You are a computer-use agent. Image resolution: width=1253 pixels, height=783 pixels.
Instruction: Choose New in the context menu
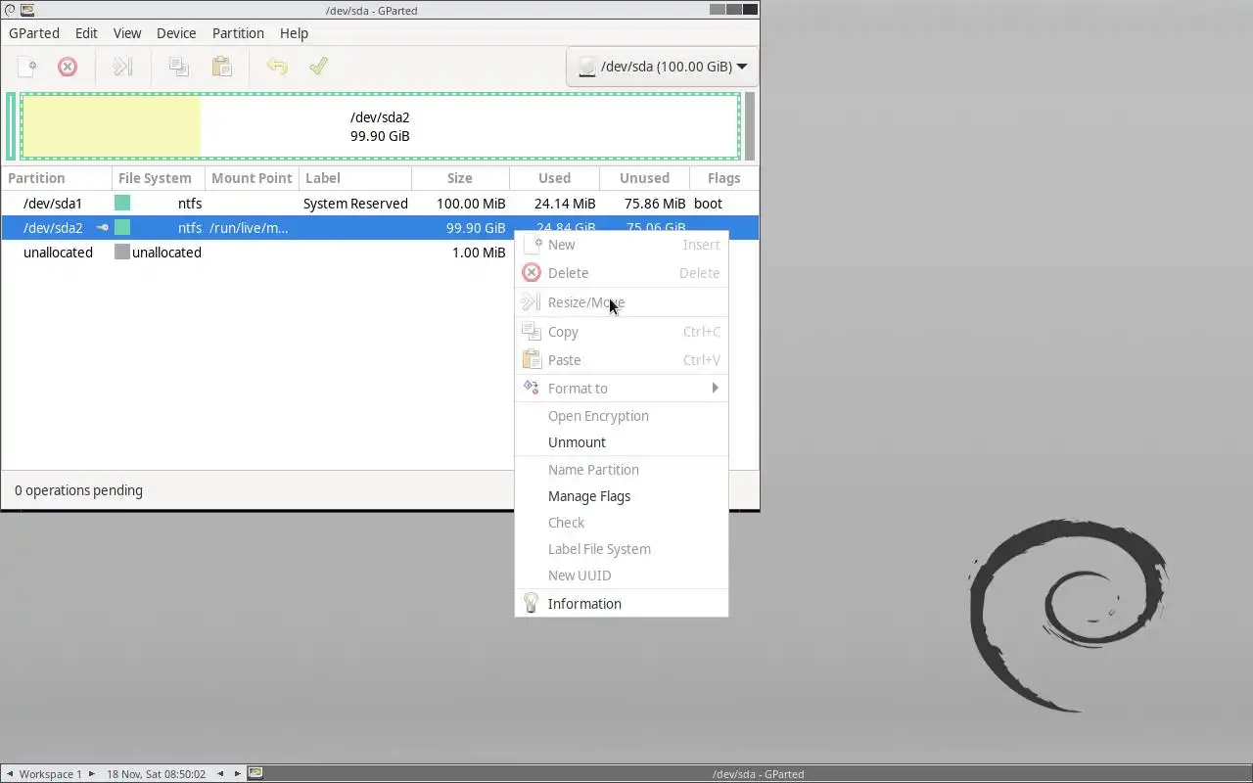[x=622, y=245]
